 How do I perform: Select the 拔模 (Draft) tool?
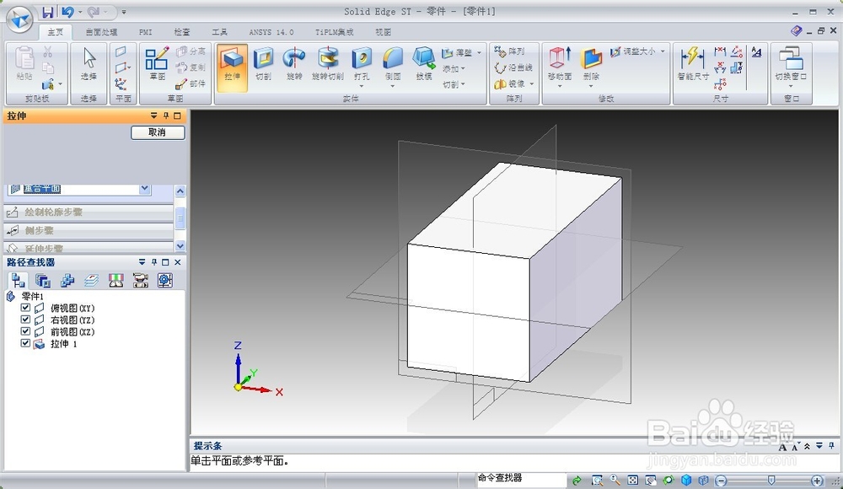point(424,65)
